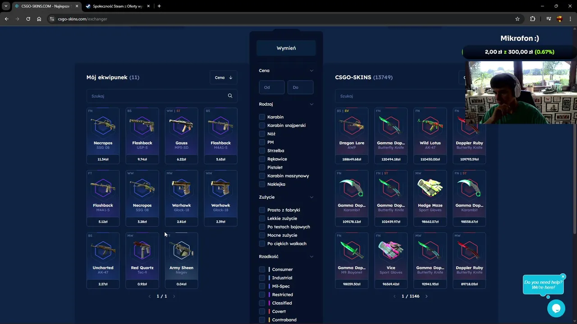Tick the Karabin snajperski checkbox
The image size is (577, 324).
pos(262,126)
